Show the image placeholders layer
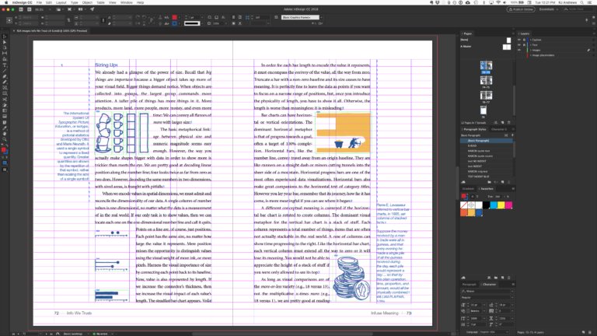 519,55
